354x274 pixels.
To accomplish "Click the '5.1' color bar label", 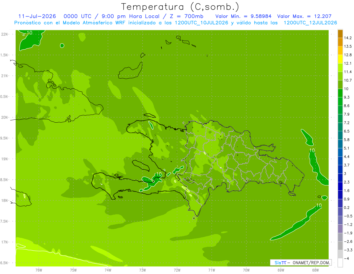I will [347, 148].
